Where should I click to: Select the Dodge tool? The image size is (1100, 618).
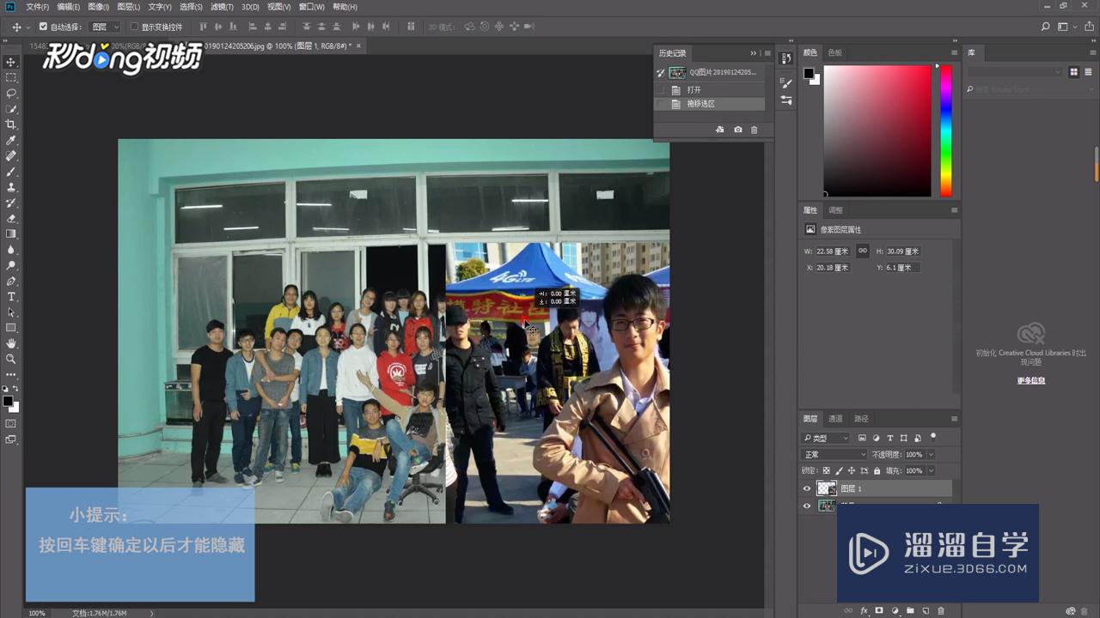click(11, 265)
